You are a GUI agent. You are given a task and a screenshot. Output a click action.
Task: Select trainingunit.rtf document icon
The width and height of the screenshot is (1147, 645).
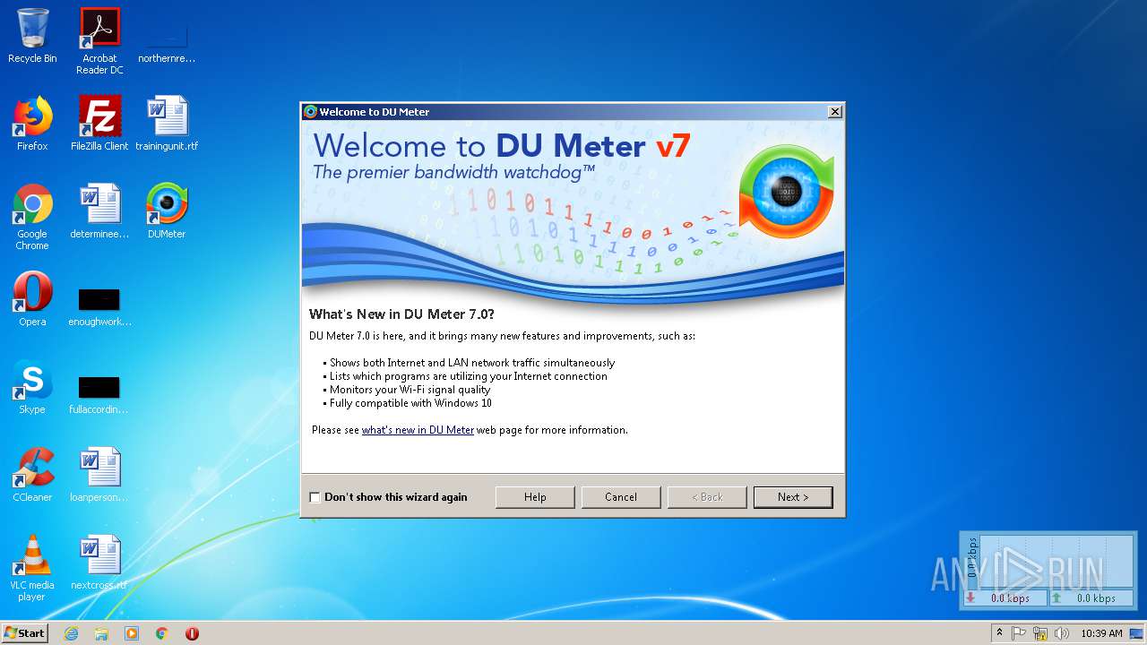tap(167, 124)
